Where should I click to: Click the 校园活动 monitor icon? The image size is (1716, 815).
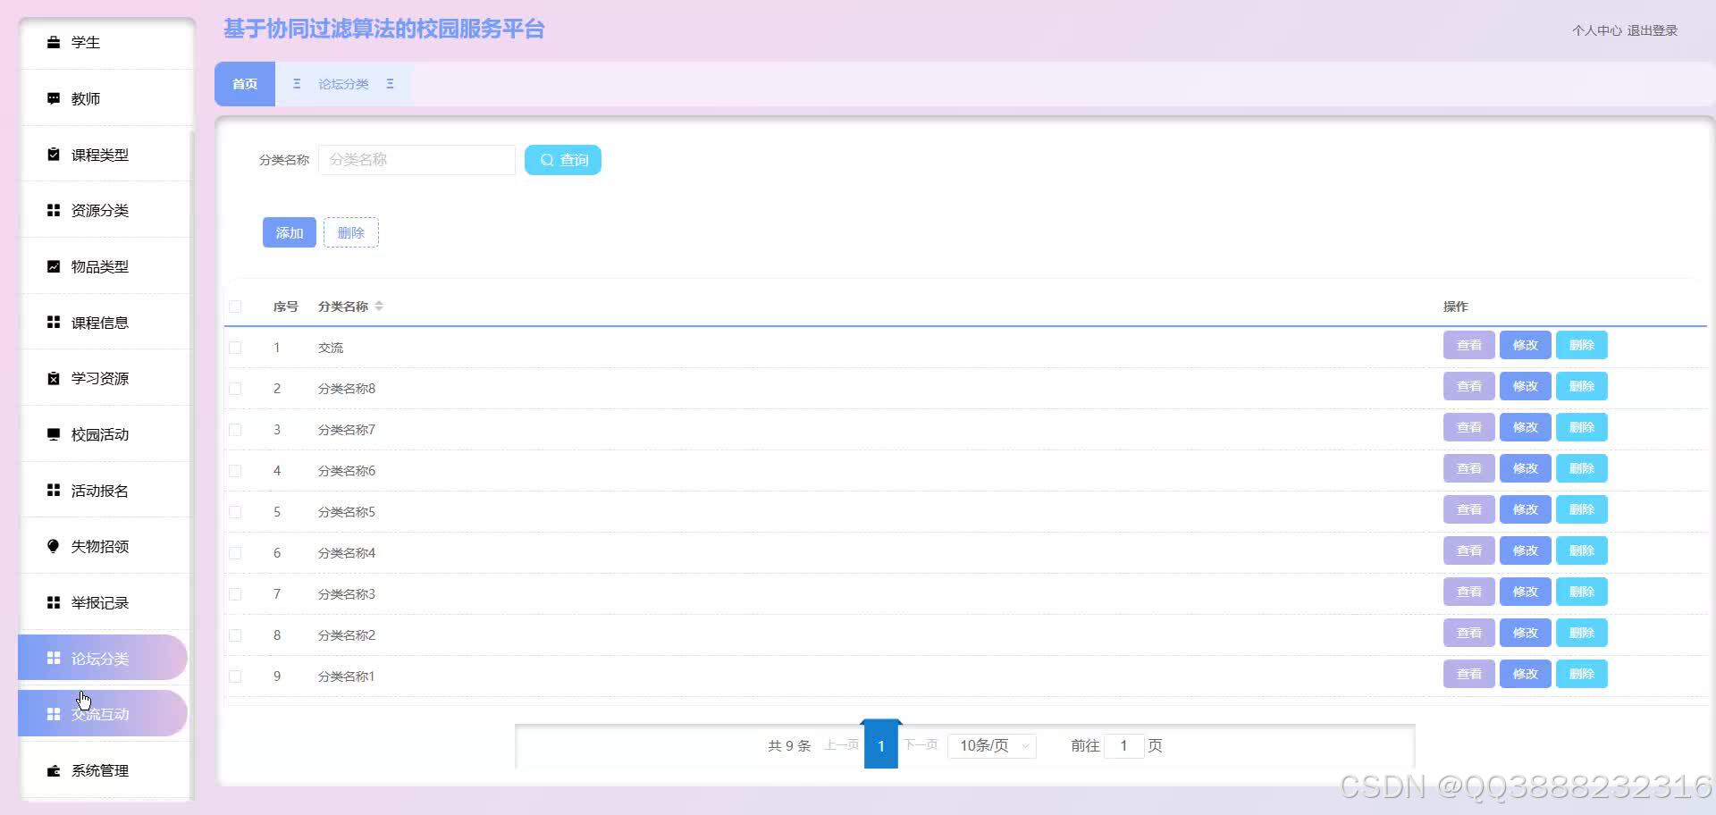54,434
